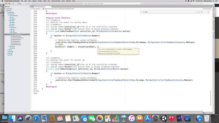Open the Project menu
Viewport: 219px width, 123px height.
point(40,1)
